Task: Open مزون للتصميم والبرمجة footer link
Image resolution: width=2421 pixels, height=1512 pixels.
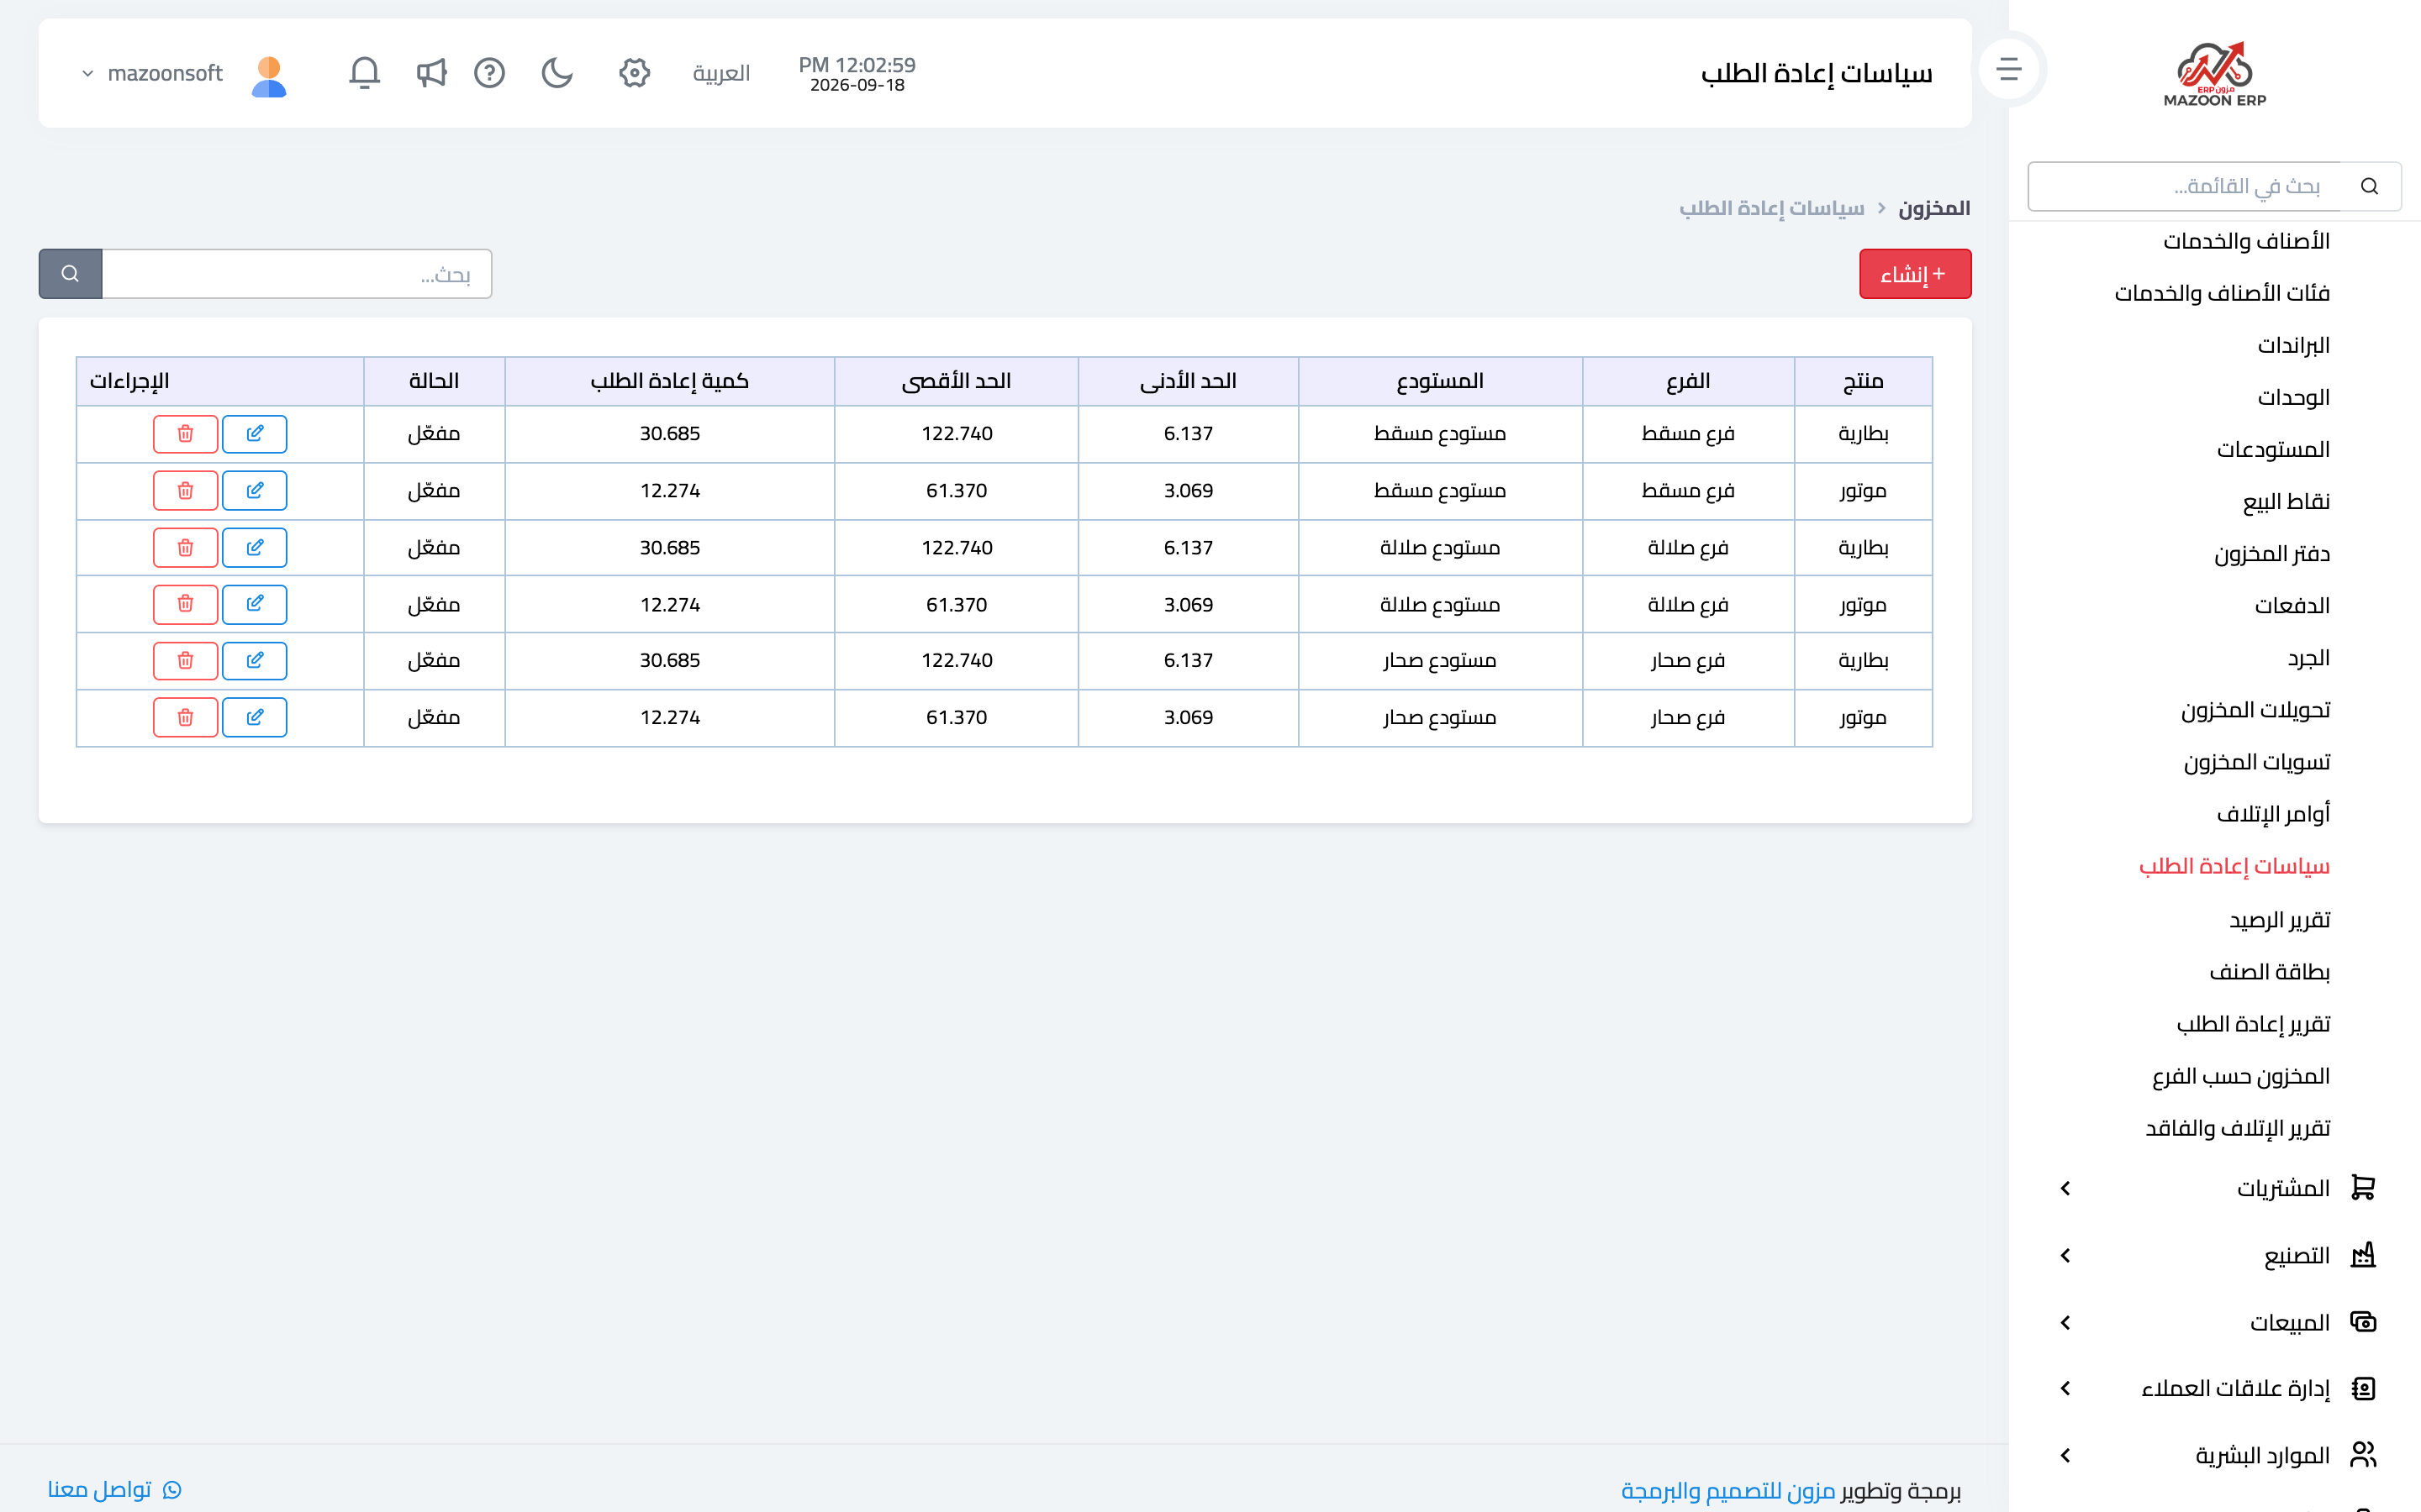Action: pos(1727,1490)
